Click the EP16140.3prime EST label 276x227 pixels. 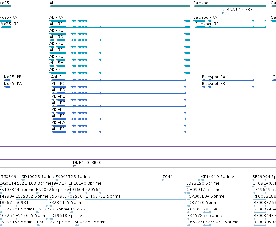(x=85, y=183)
